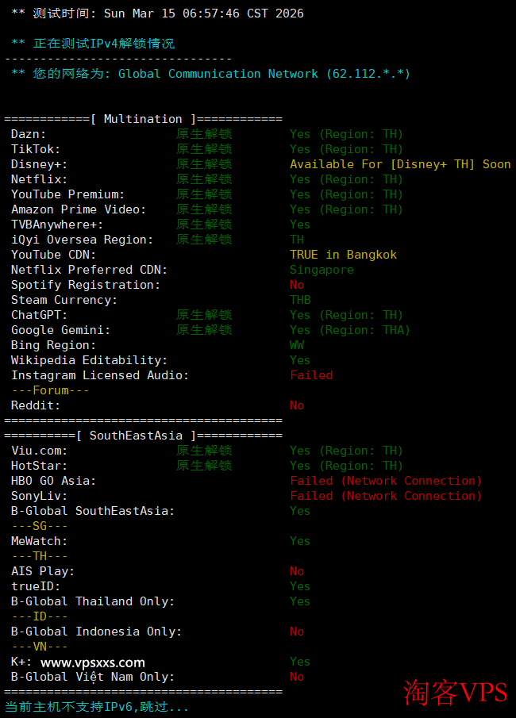
Task: Select the YouTube CDN Bangkok result
Action: click(x=343, y=255)
